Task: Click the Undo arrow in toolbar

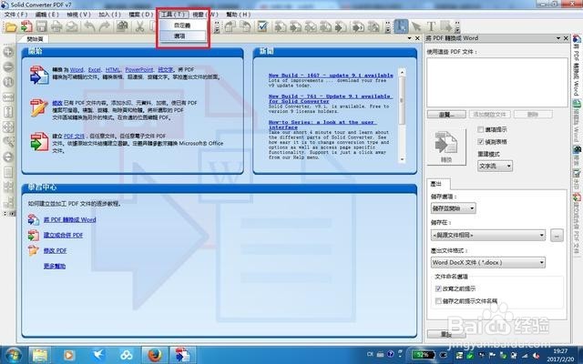Action: [89, 26]
